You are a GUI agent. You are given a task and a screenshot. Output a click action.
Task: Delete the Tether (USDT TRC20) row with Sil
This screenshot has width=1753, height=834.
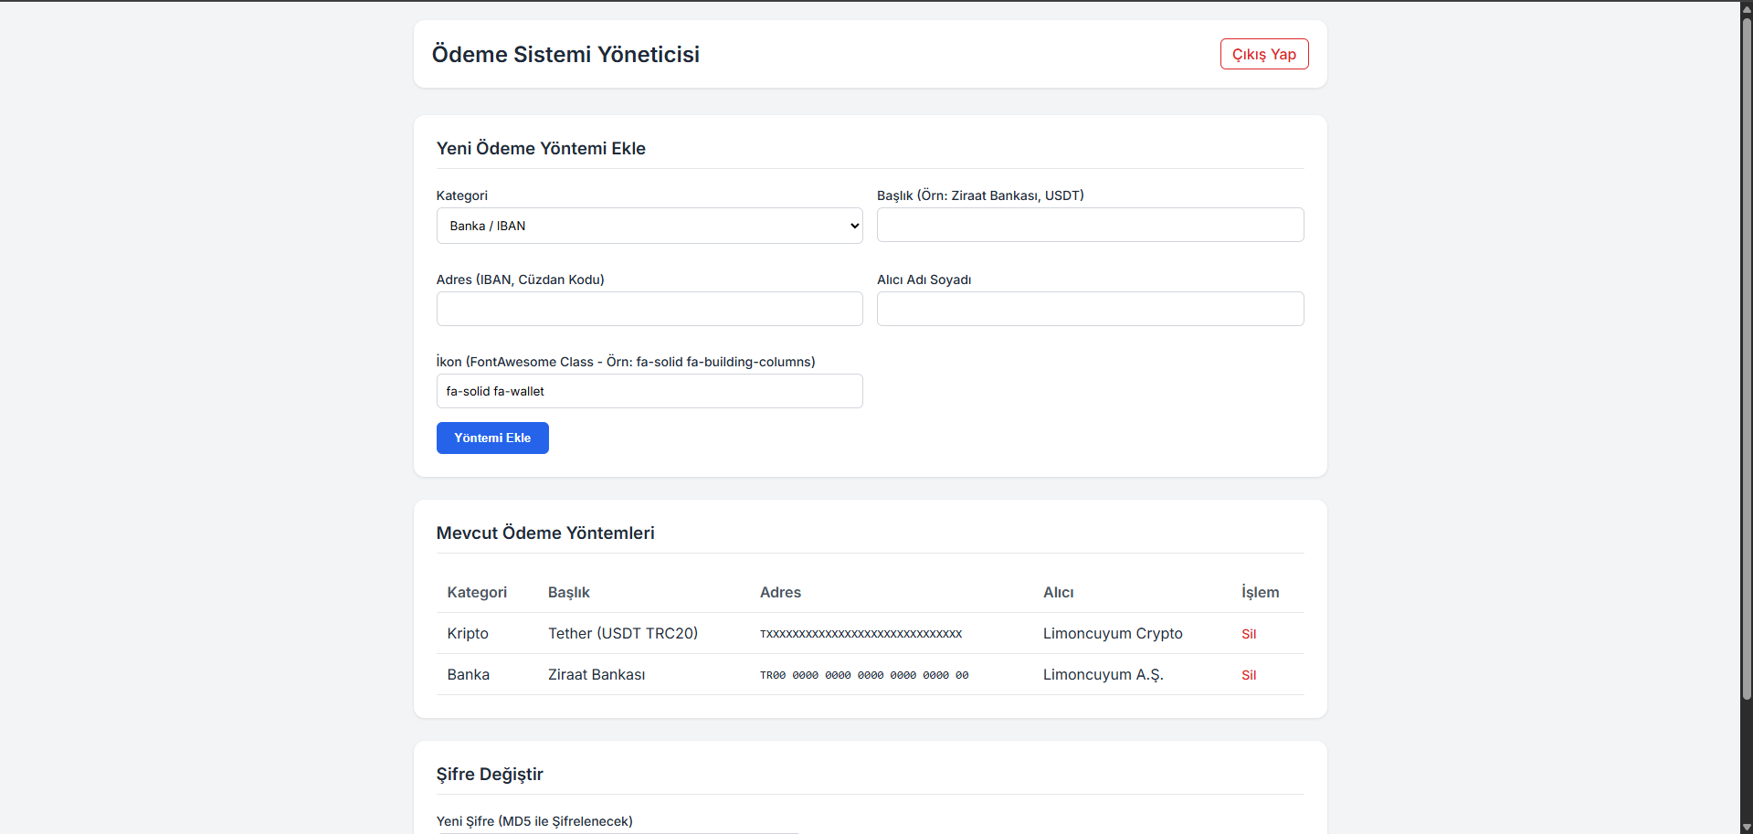point(1248,634)
